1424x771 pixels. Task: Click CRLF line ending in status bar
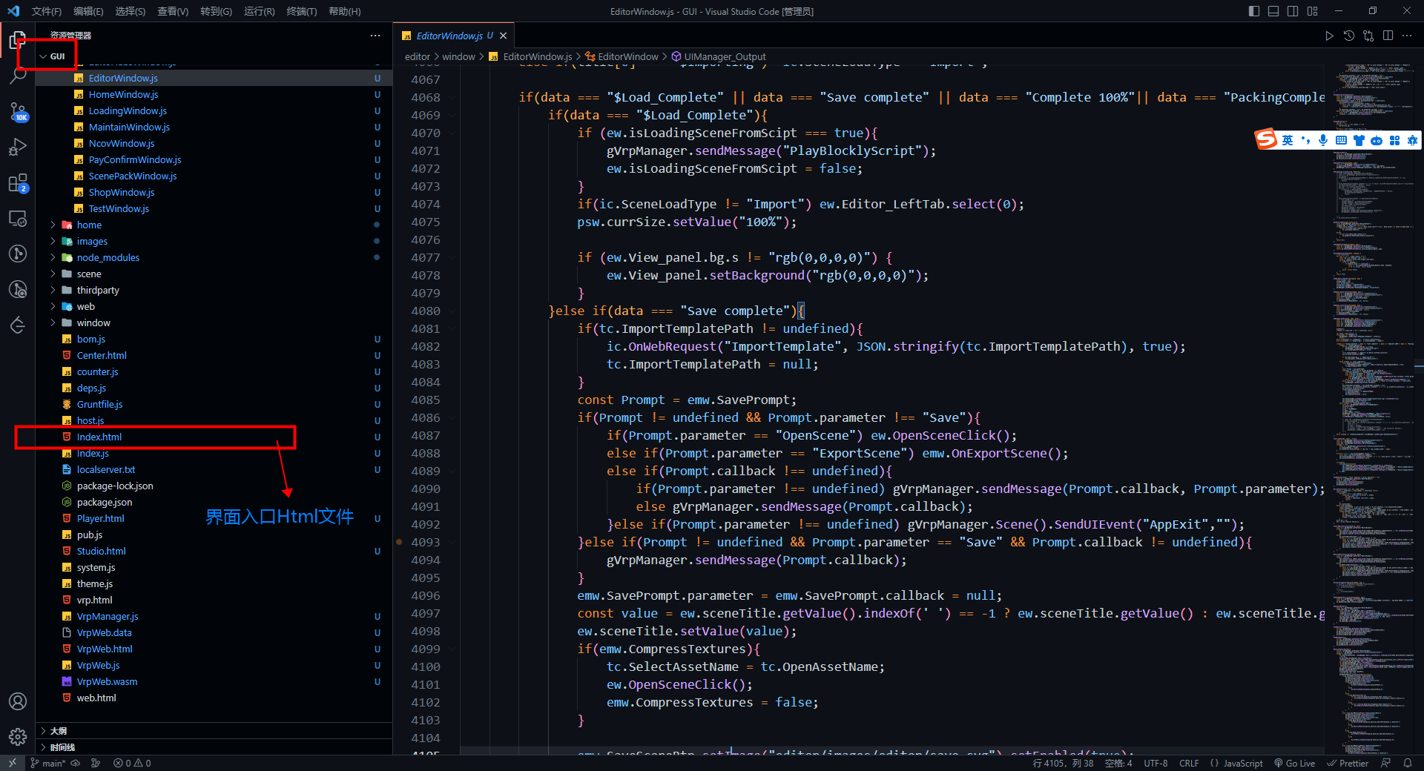tap(1189, 763)
